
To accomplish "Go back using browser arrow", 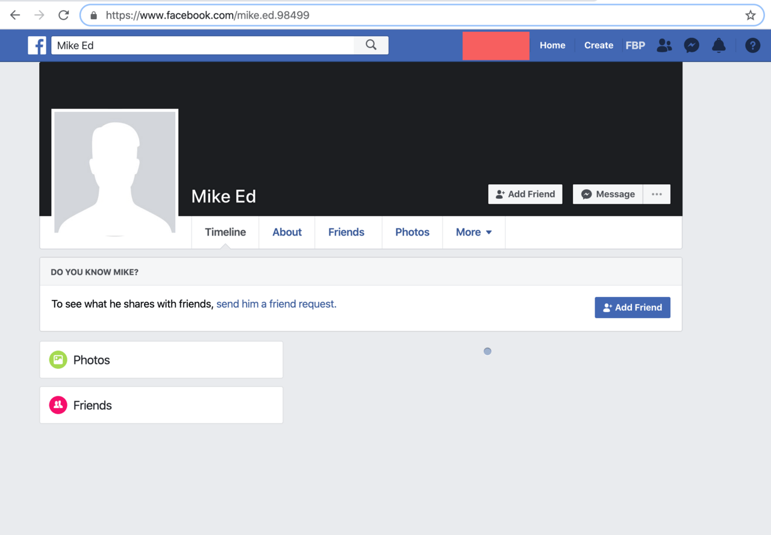I will click(15, 16).
